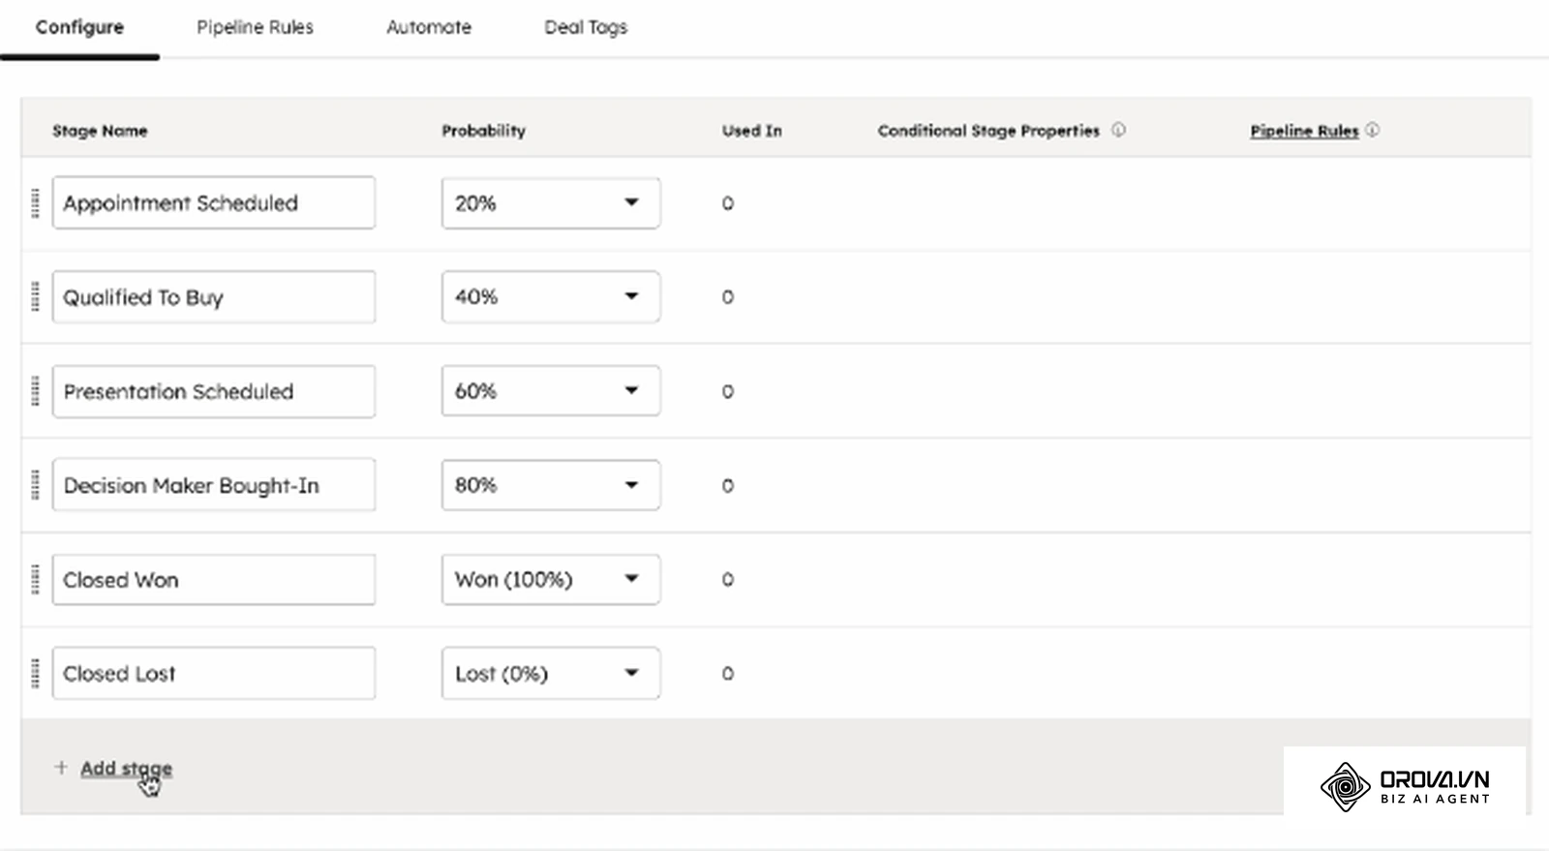Edit the Qualified To Buy stage name field
1549x851 pixels.
[x=214, y=297]
